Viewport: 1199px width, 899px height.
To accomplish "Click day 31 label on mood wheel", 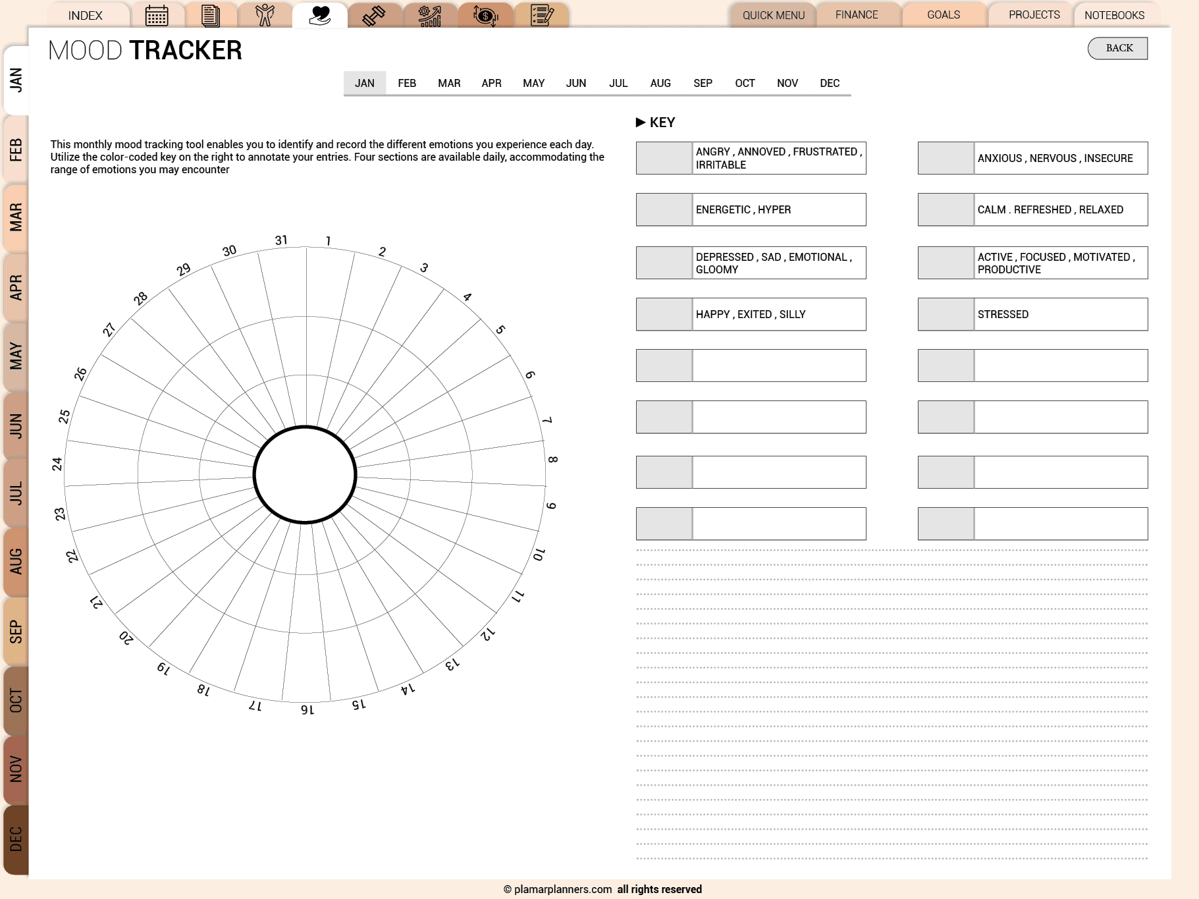I will click(281, 240).
